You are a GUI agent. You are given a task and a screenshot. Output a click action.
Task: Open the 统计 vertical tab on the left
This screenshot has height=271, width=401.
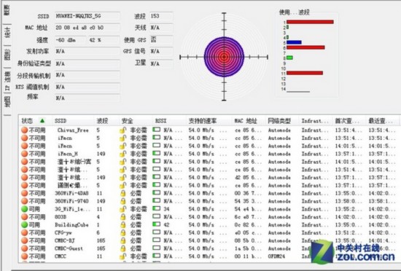(x=7, y=34)
